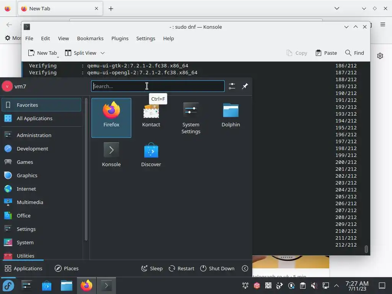Open Konsole View menu
Image resolution: width=392 pixels, height=294 pixels.
[x=64, y=39]
